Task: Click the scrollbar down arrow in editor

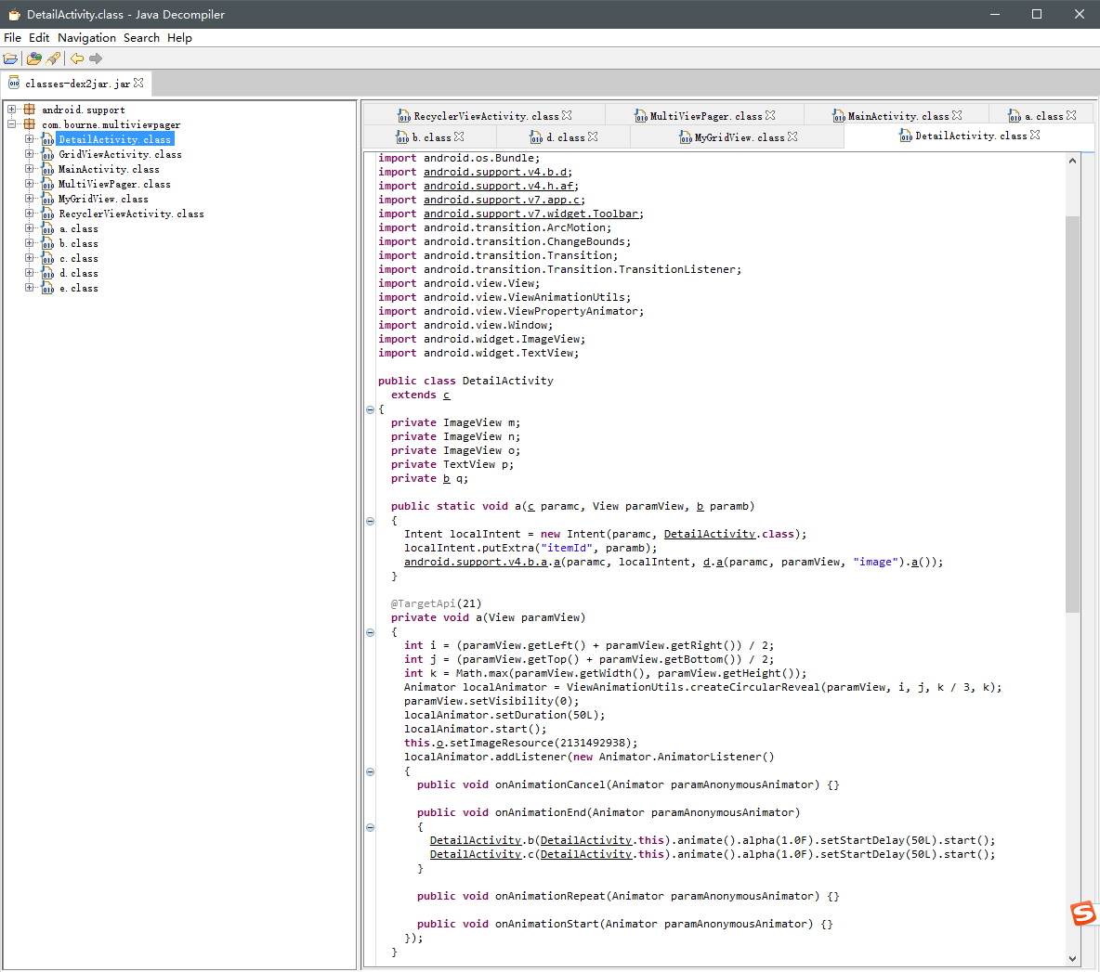Action: (1072, 959)
